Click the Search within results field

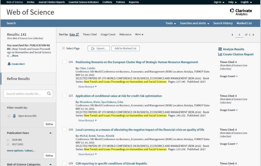tap(25, 94)
